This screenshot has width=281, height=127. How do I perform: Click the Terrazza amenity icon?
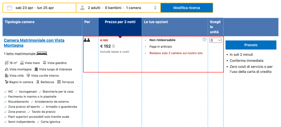[x=59, y=82]
